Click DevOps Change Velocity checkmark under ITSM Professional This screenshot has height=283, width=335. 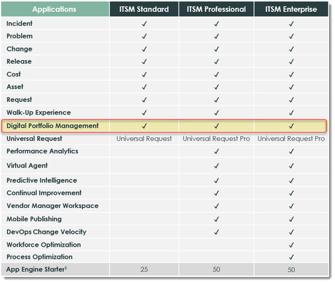[x=216, y=232]
